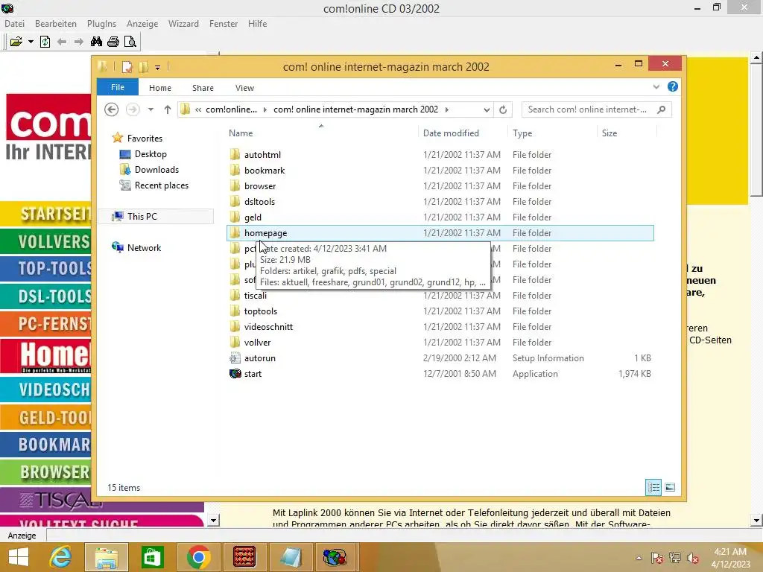Viewport: 763px width, 572px height.
Task: Click the open folder icon in com!online toolbar
Action: tap(16, 42)
